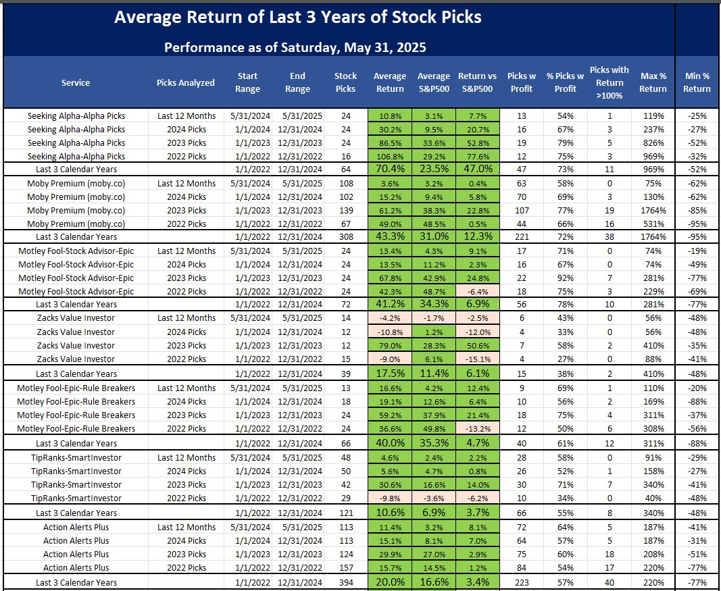Image resolution: width=721 pixels, height=591 pixels.
Task: Select the 47.0% return vs S&P500 cell
Action: [478, 169]
